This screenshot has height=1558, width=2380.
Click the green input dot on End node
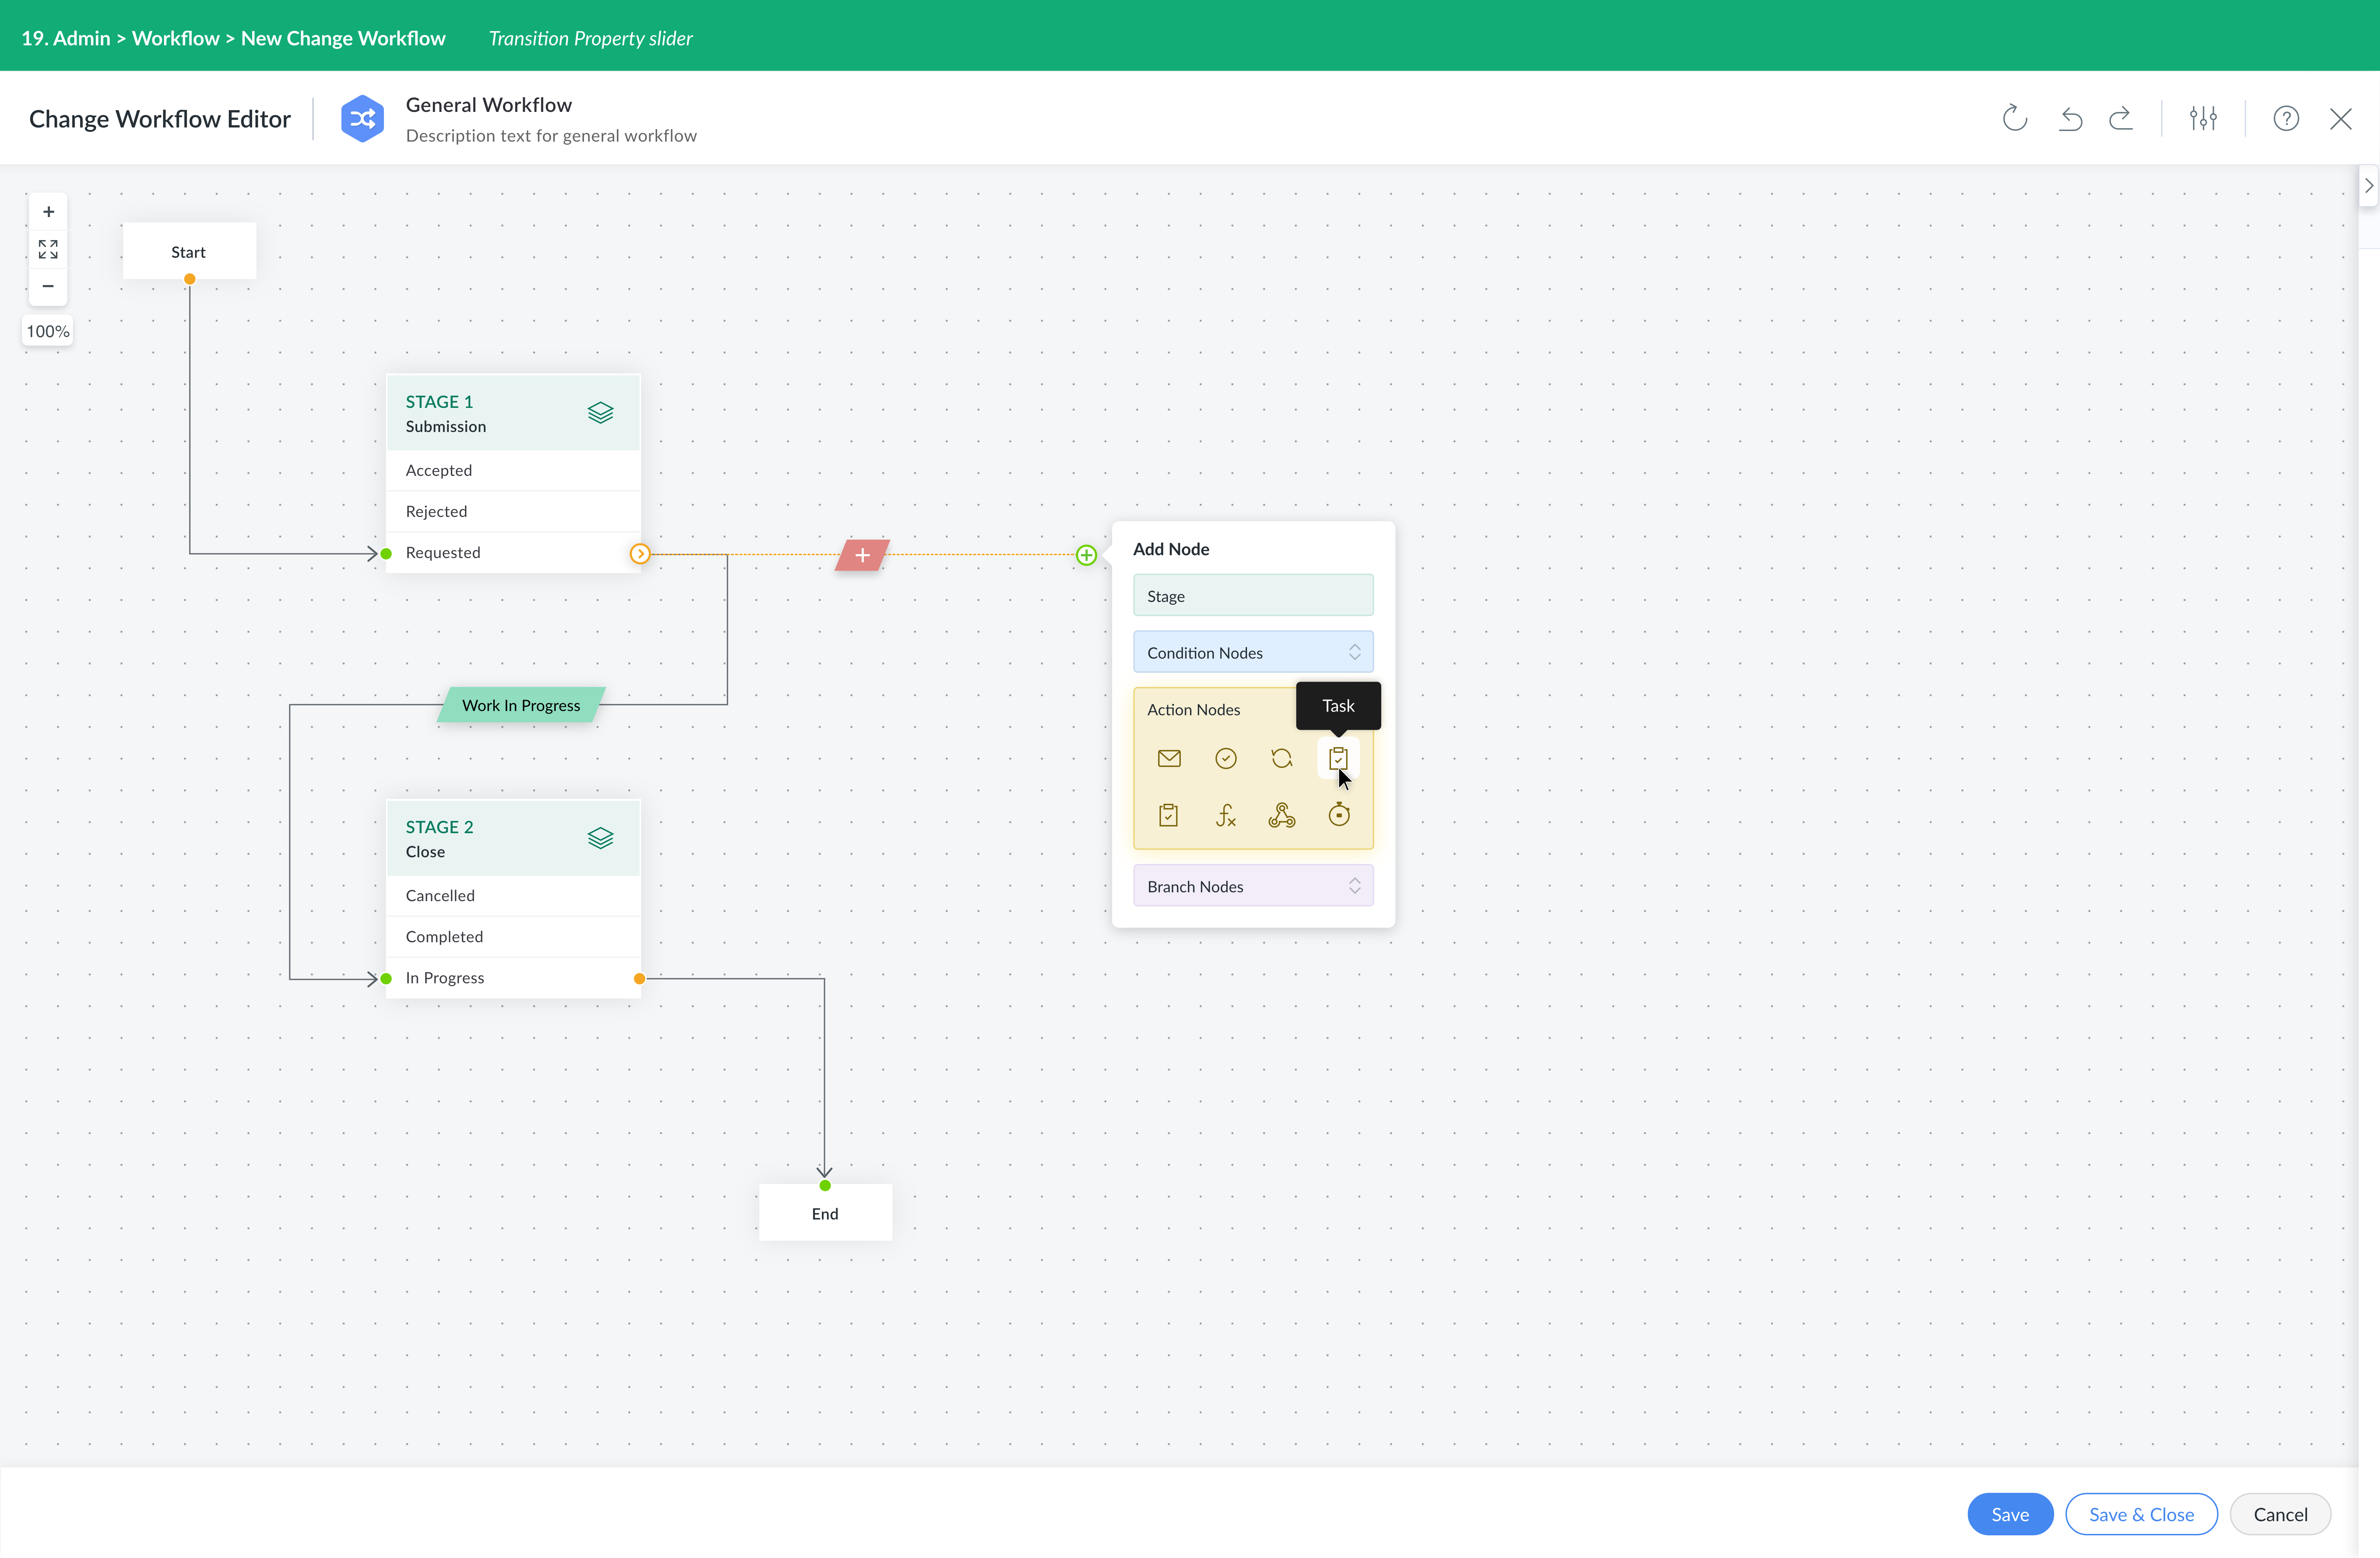(825, 1186)
